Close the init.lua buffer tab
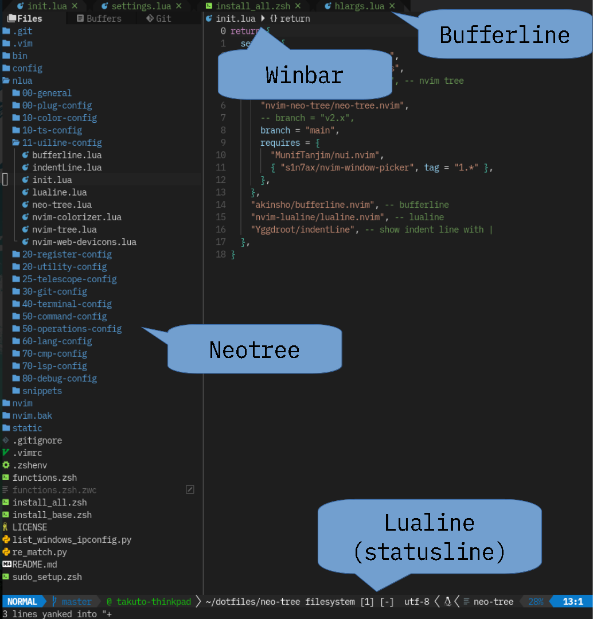Image resolution: width=593 pixels, height=619 pixels. pos(75,6)
